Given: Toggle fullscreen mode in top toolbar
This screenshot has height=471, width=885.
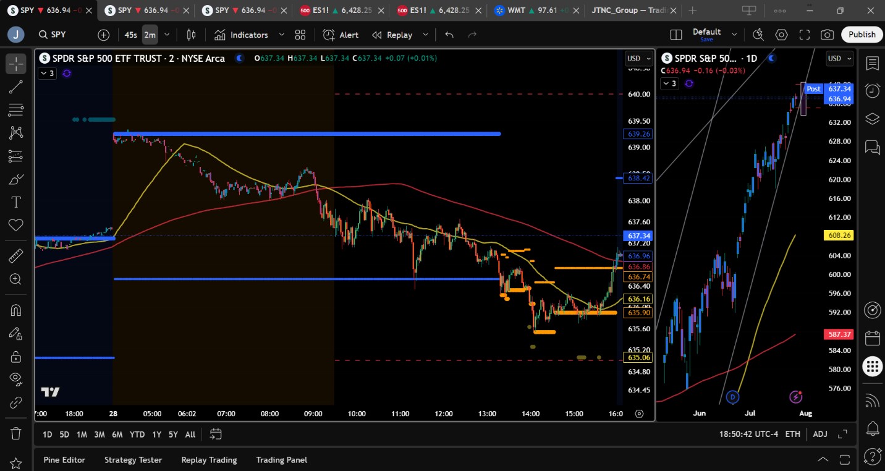Looking at the screenshot, I should point(804,35).
